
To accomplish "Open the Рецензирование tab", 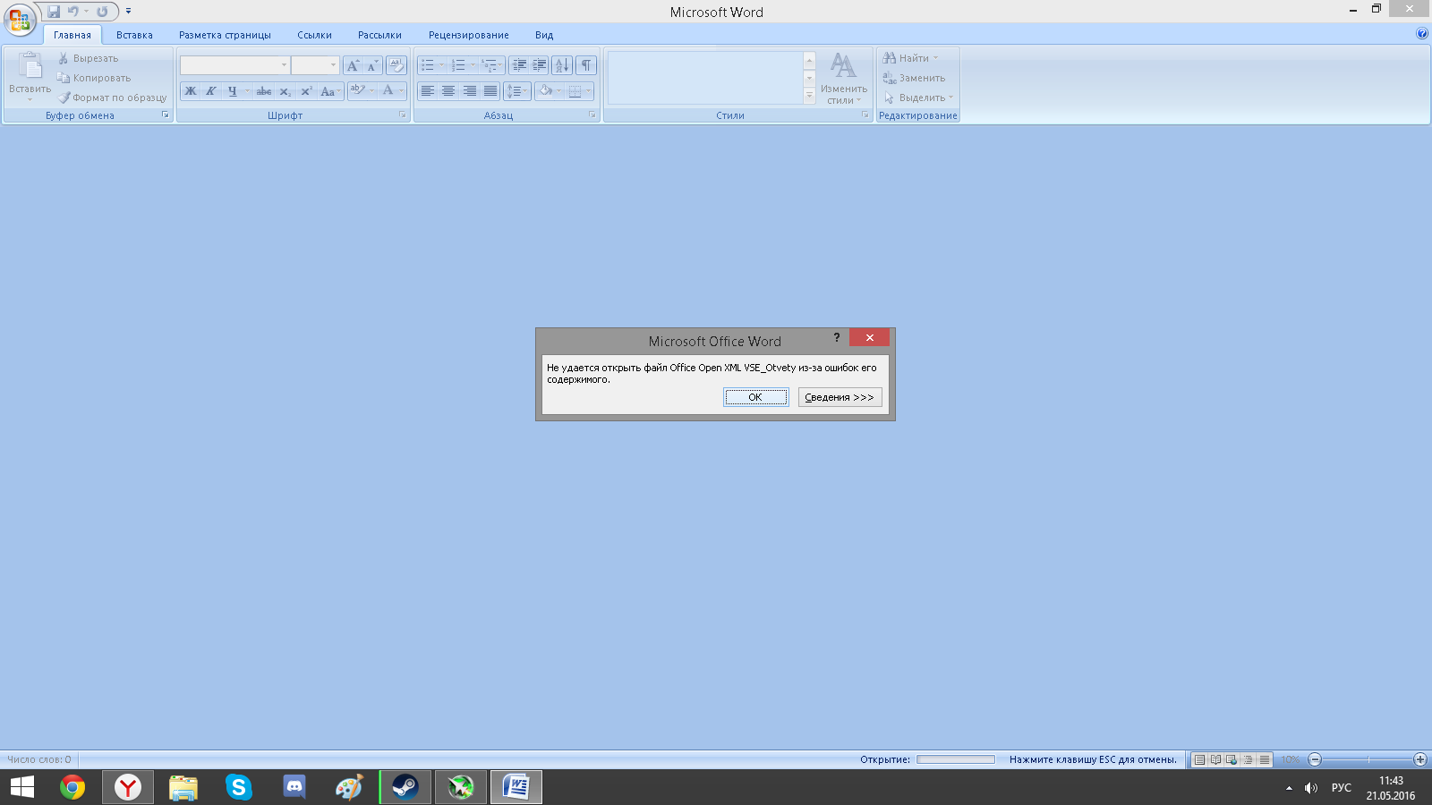I will click(468, 35).
